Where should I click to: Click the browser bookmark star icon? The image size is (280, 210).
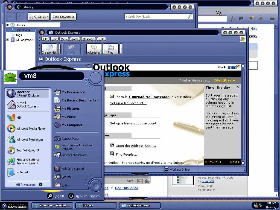[232, 19]
